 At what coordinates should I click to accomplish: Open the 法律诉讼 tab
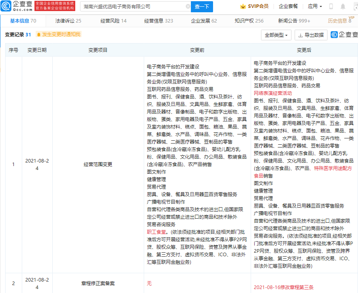click(68, 21)
